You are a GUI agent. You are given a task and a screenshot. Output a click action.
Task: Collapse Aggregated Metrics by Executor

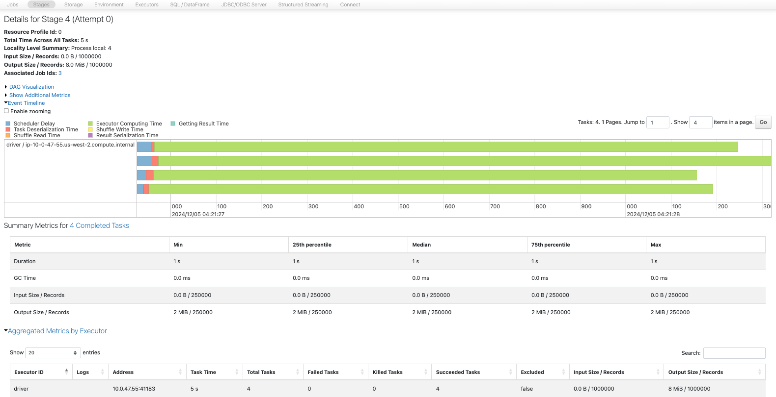pyautogui.click(x=57, y=331)
